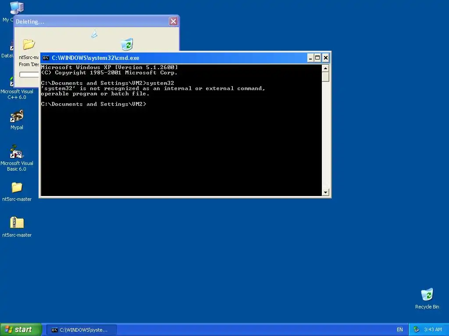Close the cmd.exe window

click(326, 58)
